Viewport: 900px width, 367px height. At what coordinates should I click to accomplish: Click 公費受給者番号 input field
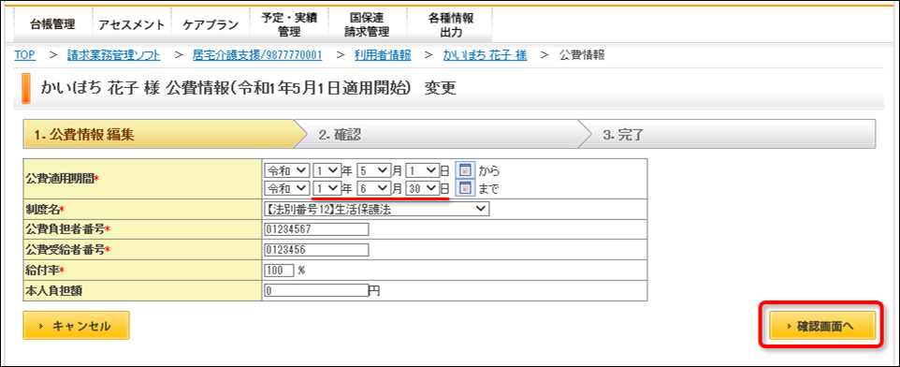click(316, 250)
